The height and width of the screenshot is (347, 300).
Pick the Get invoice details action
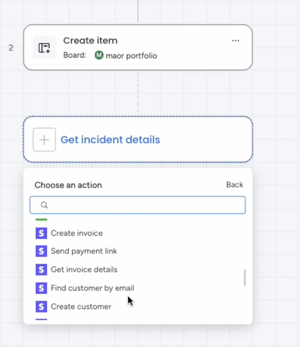pos(84,270)
